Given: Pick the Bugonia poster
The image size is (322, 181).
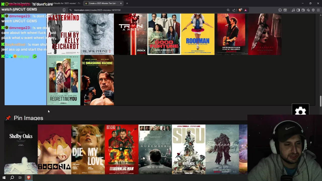Looking at the screenshot, I should click(x=54, y=149).
